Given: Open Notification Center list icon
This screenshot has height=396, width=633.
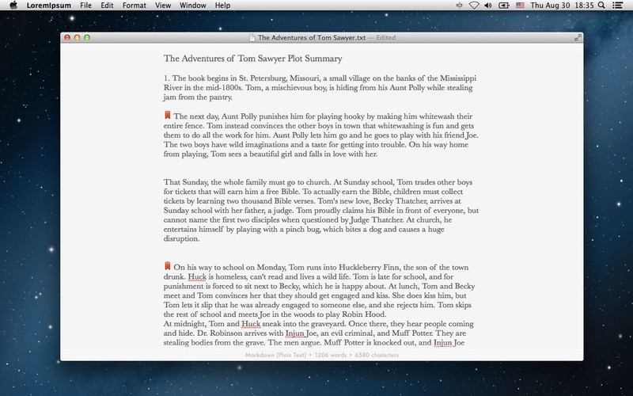Looking at the screenshot, I should pos(617,6).
